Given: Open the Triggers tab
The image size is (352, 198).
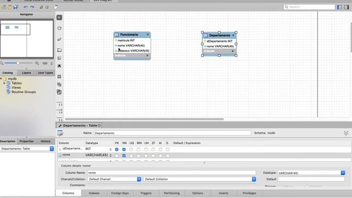Looking at the screenshot, I should [x=146, y=193].
